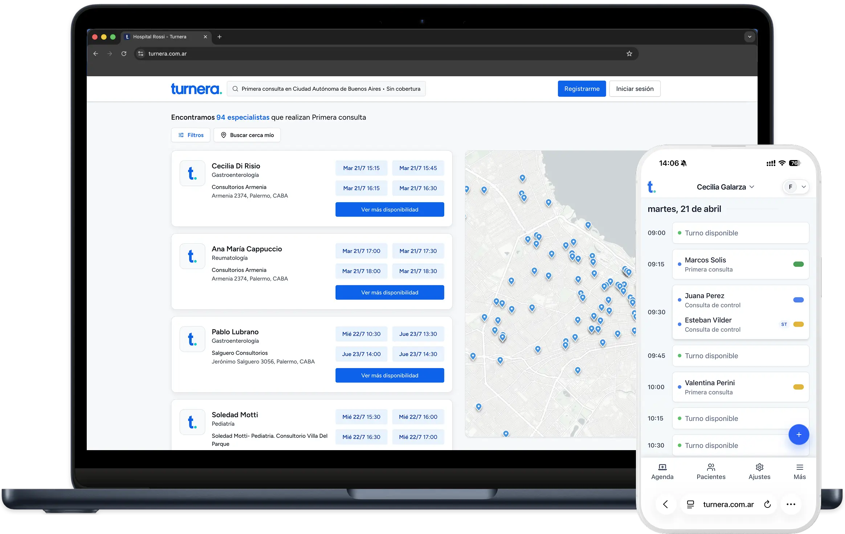Click blue status pill on Juana Perez

pos(799,300)
